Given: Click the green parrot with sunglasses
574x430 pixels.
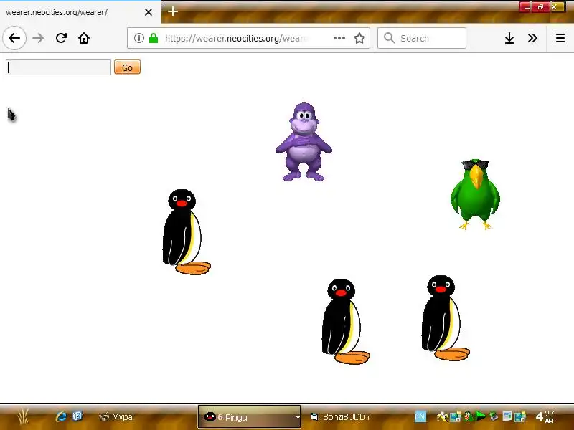Looking at the screenshot, I should pyautogui.click(x=475, y=194).
